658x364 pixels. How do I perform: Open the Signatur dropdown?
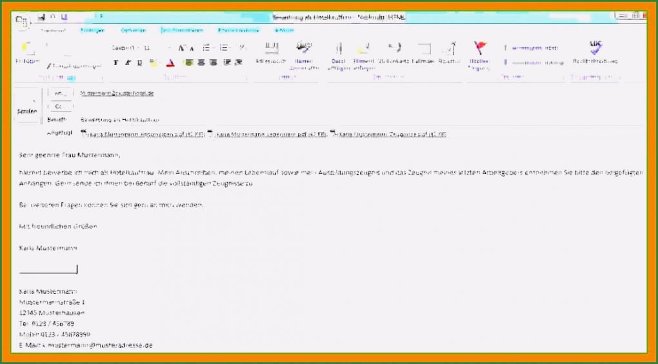click(x=450, y=50)
